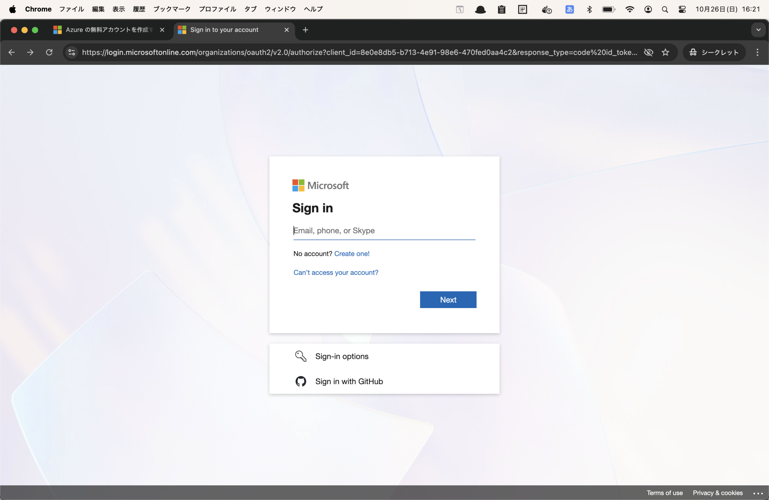The image size is (769, 500).
Task: Click the GitHub logo icon
Action: click(300, 381)
